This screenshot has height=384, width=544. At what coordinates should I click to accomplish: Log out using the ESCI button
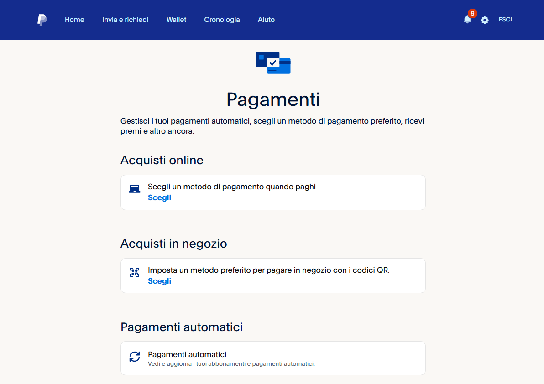pyautogui.click(x=505, y=20)
